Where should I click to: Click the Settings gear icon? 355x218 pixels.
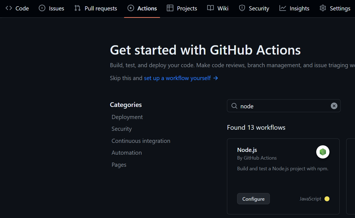click(x=323, y=8)
